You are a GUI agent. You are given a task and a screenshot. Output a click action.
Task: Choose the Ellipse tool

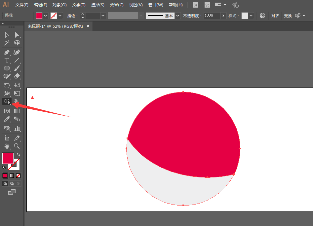click(7, 68)
